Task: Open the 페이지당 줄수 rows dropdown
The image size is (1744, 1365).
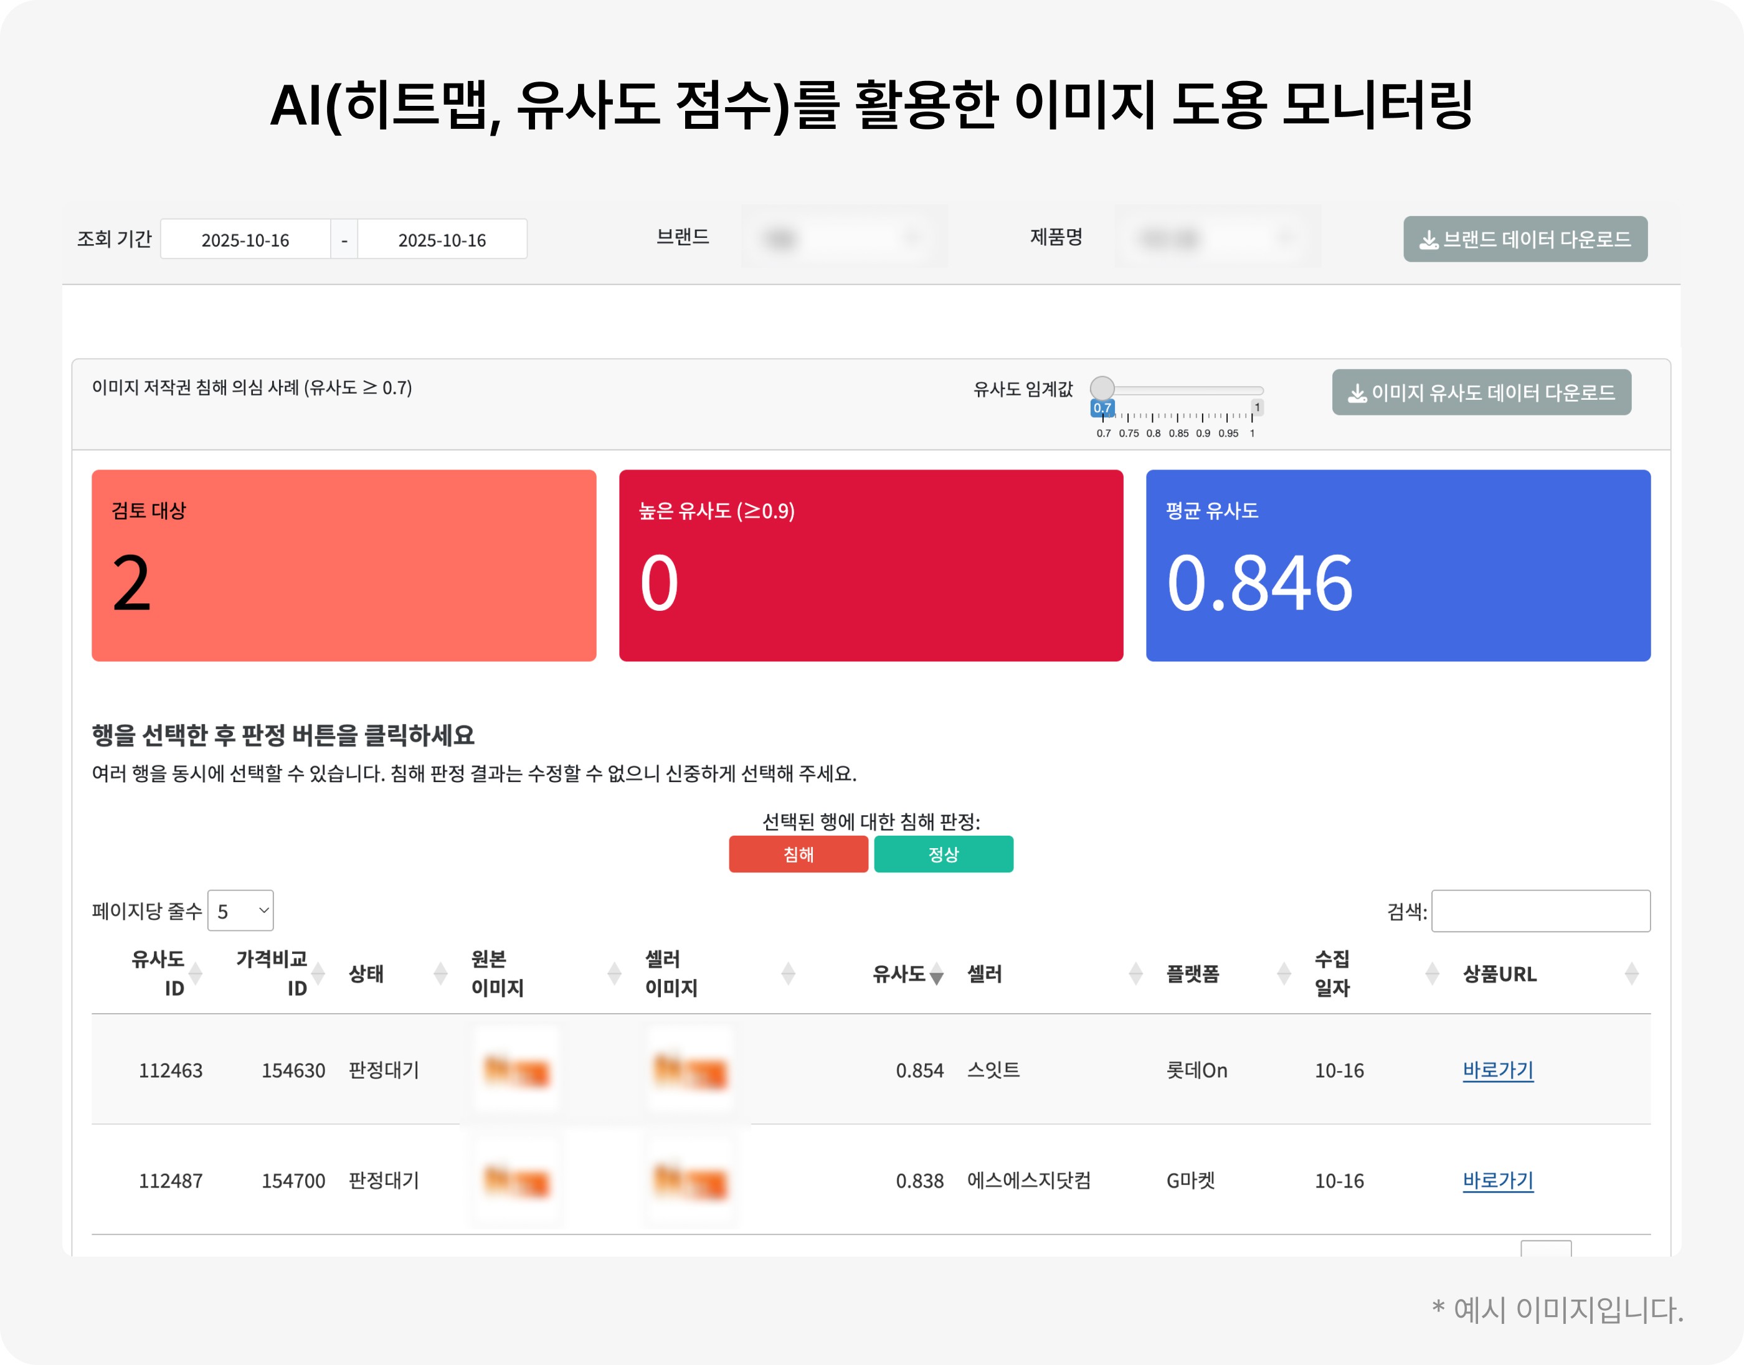Action: pyautogui.click(x=240, y=911)
